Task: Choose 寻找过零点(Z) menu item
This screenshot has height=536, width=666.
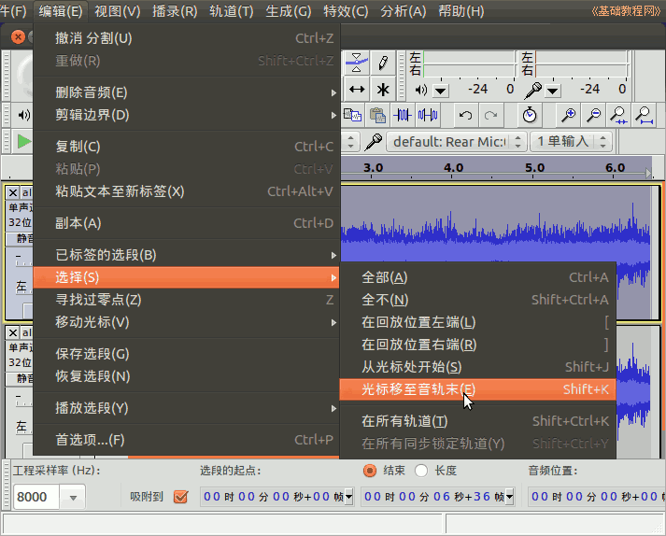Action: click(187, 300)
